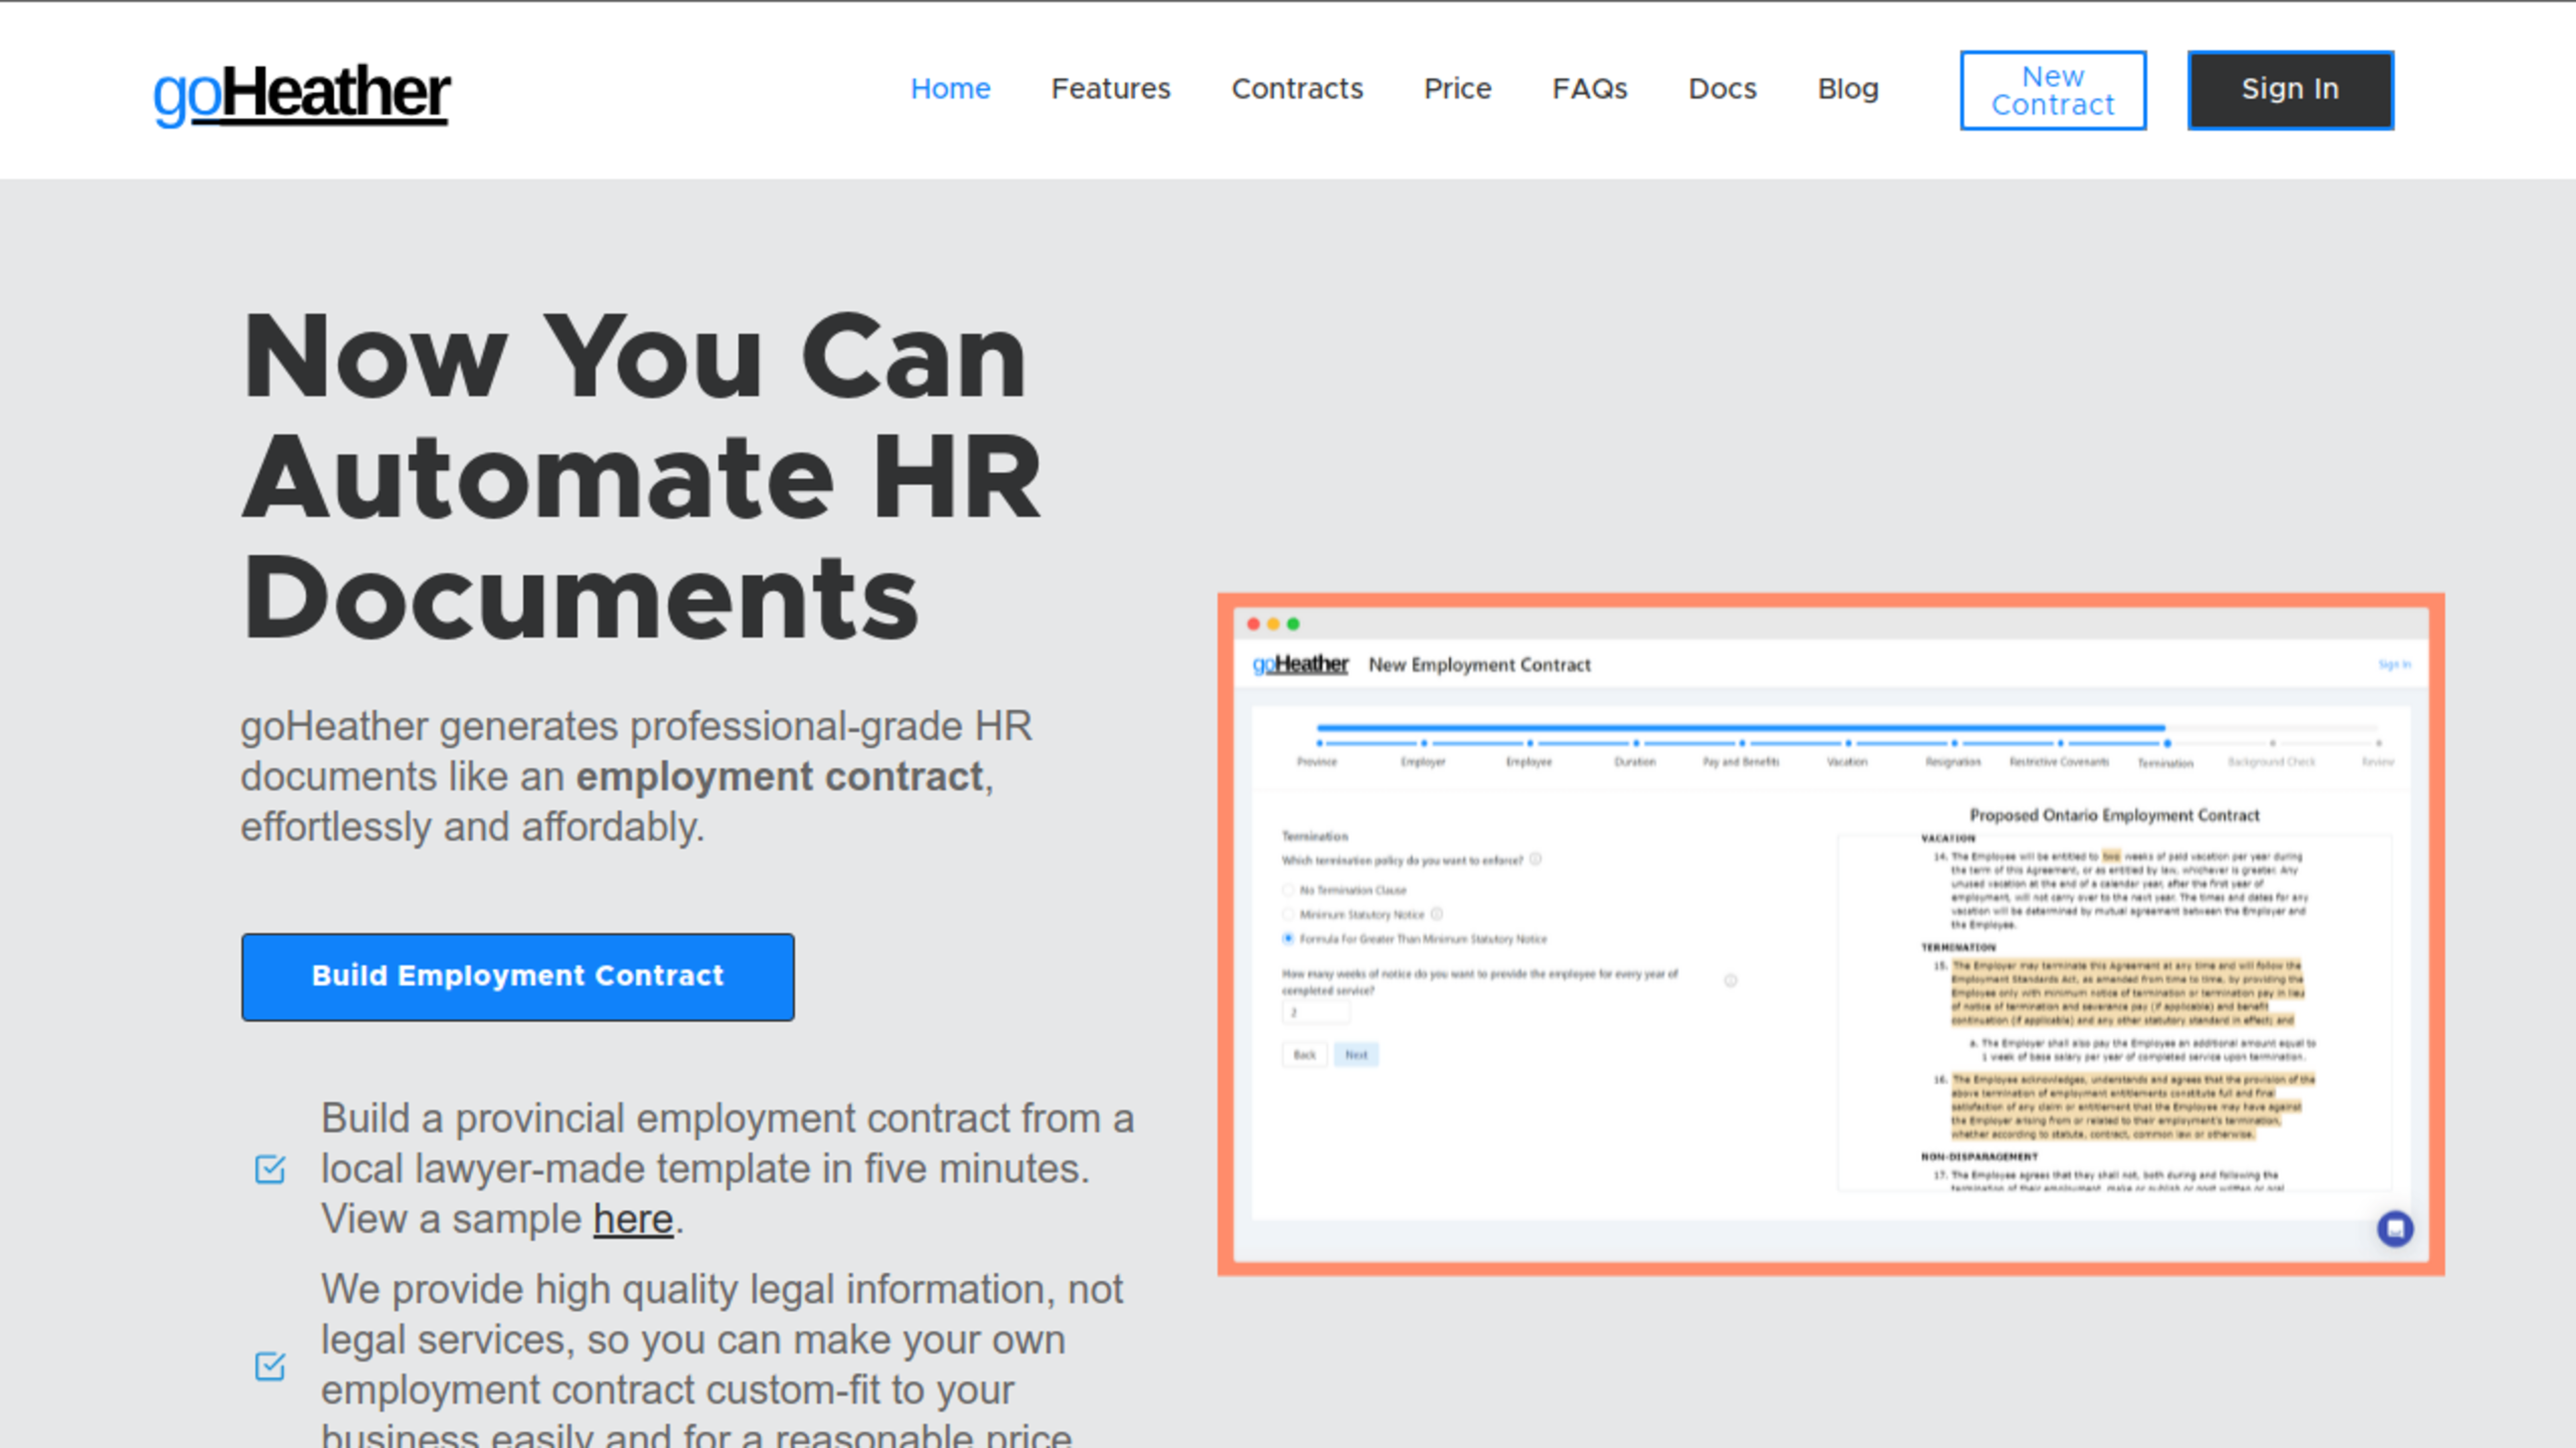This screenshot has height=1448, width=2576.
Task: Select the No Termination Clause radio button
Action: tap(1288, 888)
